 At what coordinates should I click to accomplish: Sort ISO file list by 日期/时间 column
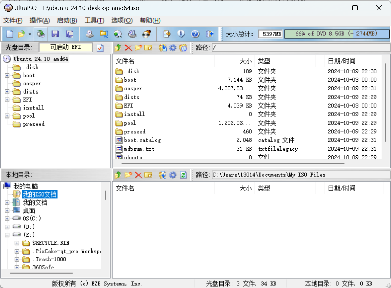point(353,61)
